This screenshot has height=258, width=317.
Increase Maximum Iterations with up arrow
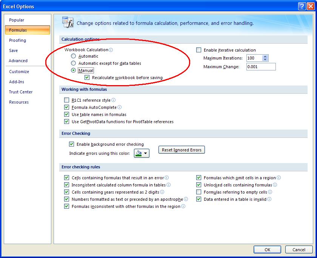[x=265, y=56]
